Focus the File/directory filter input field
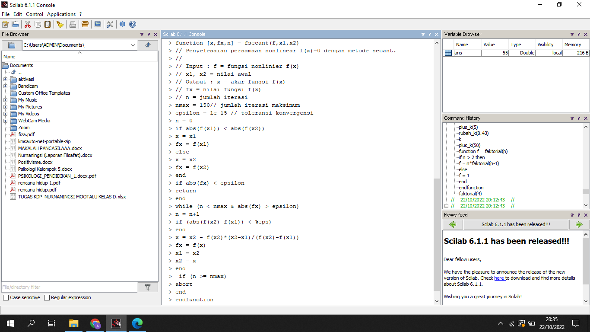 point(69,287)
